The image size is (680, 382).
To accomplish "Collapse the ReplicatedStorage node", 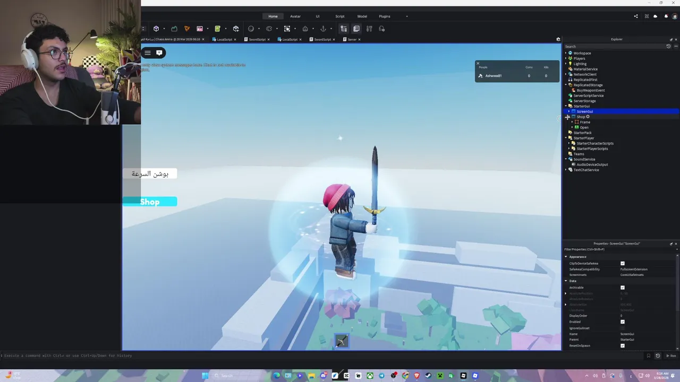I will coord(566,85).
